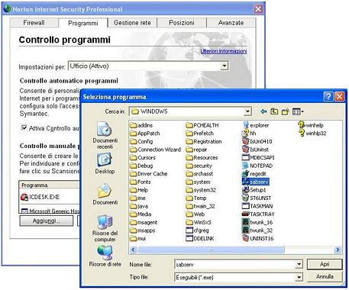The height and width of the screenshot is (290, 349).
Task: Select the NOTEPAD executable
Action: (257, 166)
